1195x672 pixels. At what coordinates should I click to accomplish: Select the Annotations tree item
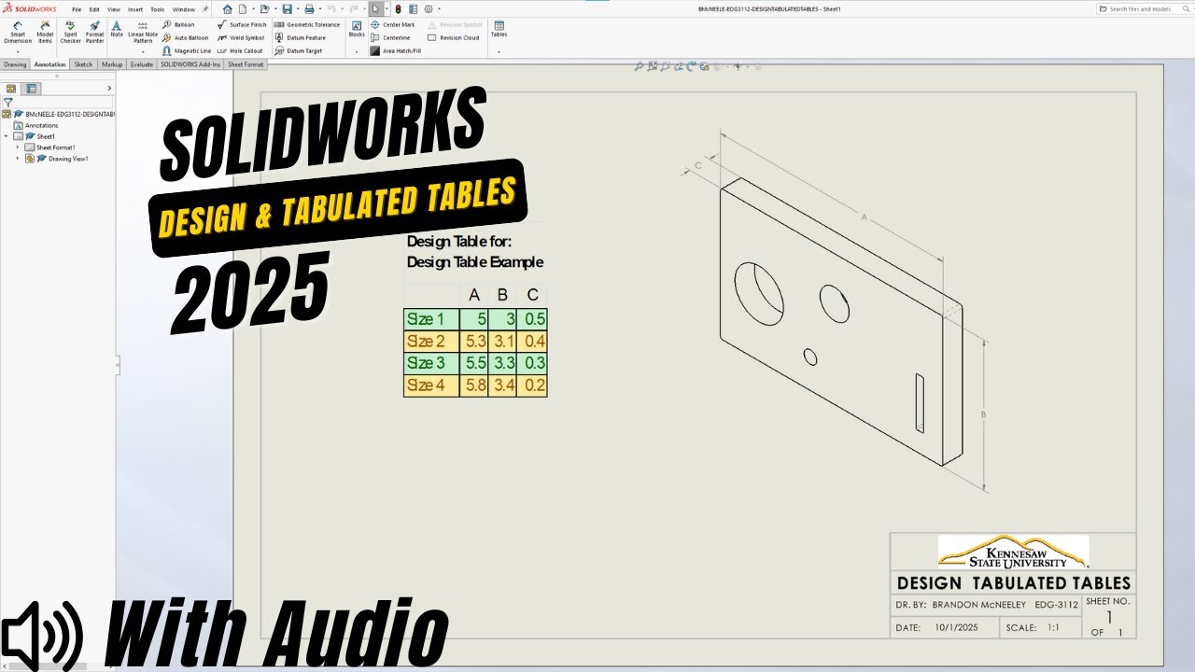pyautogui.click(x=35, y=125)
